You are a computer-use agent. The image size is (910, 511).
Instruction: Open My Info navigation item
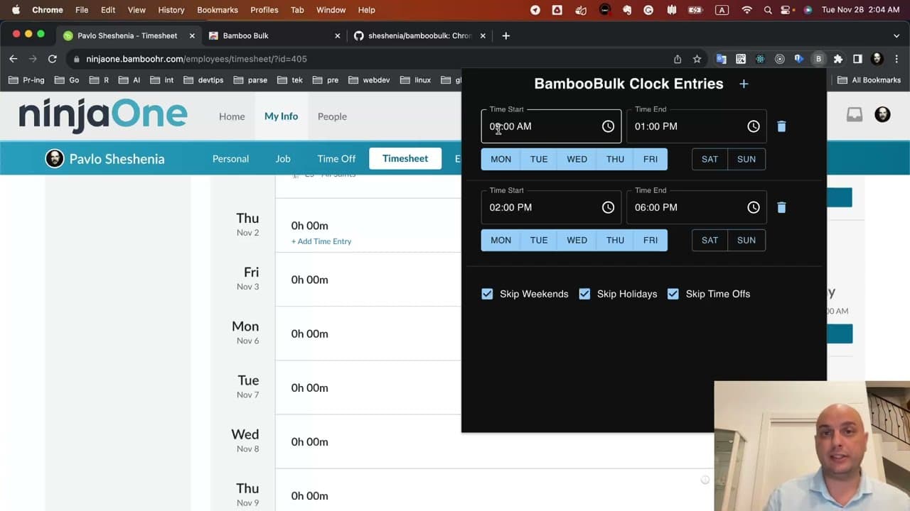coord(281,116)
